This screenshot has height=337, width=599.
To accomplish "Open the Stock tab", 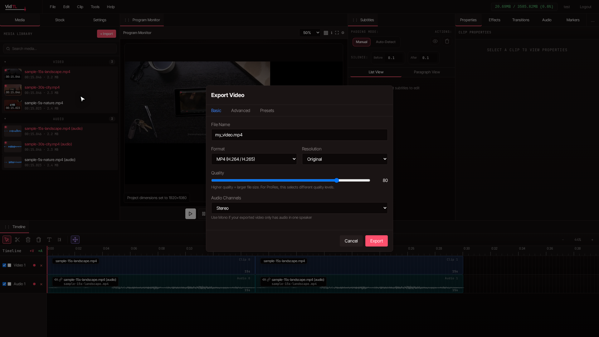I will 60,20.
